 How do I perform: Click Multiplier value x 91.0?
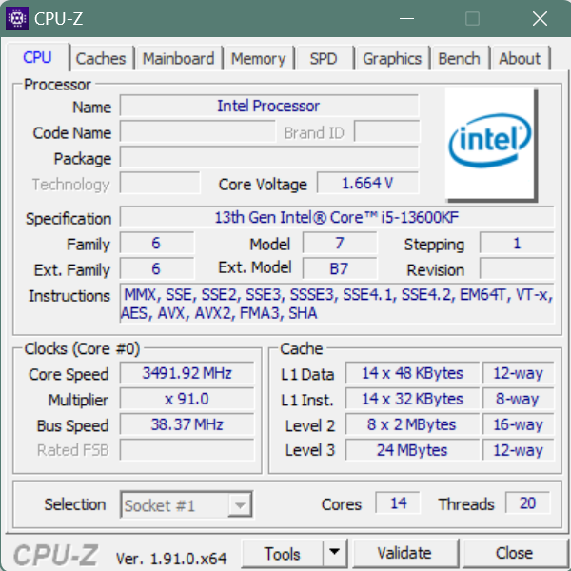(x=187, y=399)
